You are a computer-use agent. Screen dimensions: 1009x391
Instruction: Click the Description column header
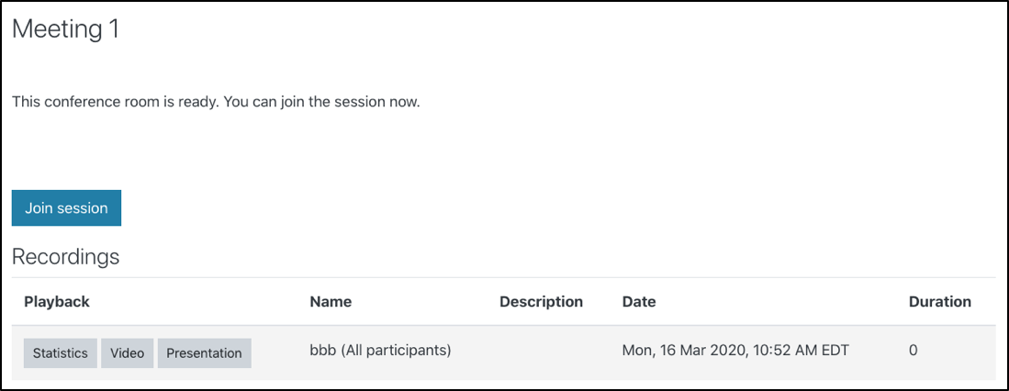541,301
